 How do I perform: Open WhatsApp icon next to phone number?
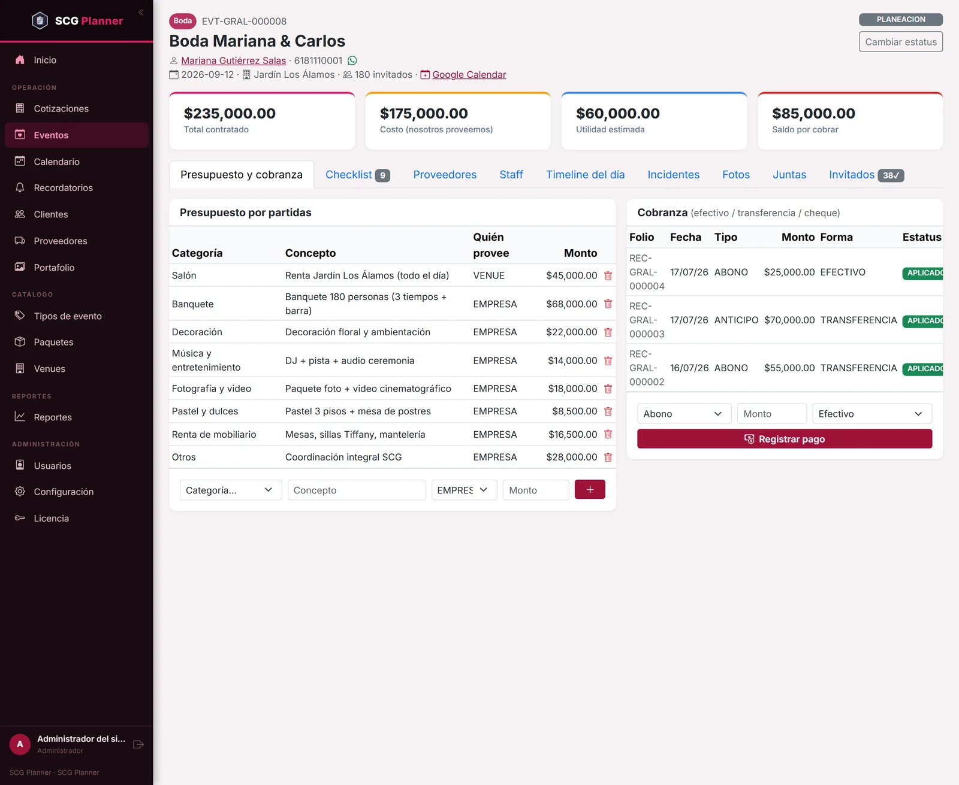tap(352, 60)
